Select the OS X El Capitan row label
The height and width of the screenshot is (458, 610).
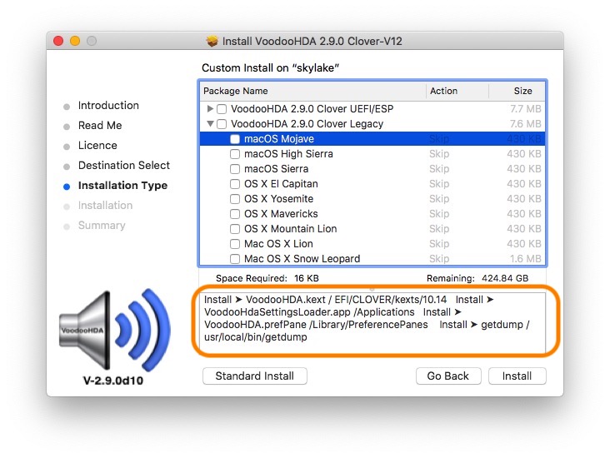(x=281, y=184)
